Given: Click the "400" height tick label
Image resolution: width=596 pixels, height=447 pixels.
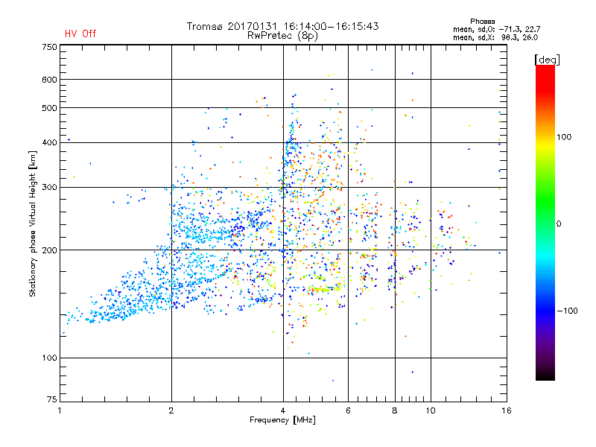Looking at the screenshot, I should pos(49,143).
